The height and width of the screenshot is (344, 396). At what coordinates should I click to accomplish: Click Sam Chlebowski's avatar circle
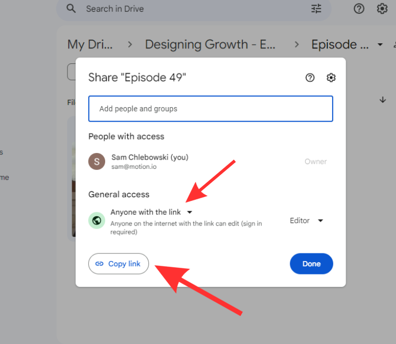click(96, 161)
